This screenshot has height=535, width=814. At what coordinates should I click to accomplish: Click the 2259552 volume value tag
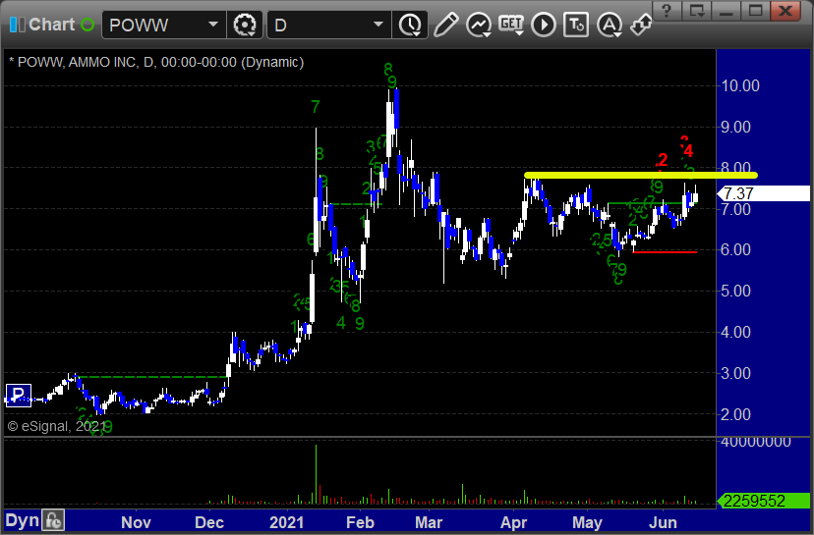click(x=763, y=501)
